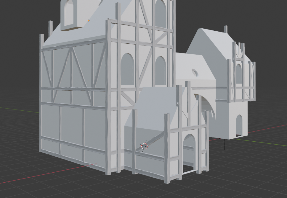
Task: Select the dormer window on main roof
Action: click(x=69, y=13)
